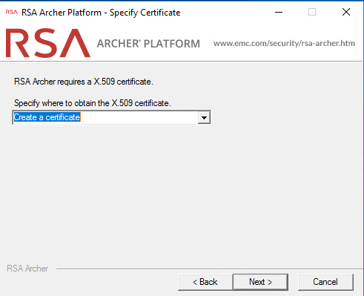The height and width of the screenshot is (296, 364).
Task: Click the Next button
Action: coord(260,282)
